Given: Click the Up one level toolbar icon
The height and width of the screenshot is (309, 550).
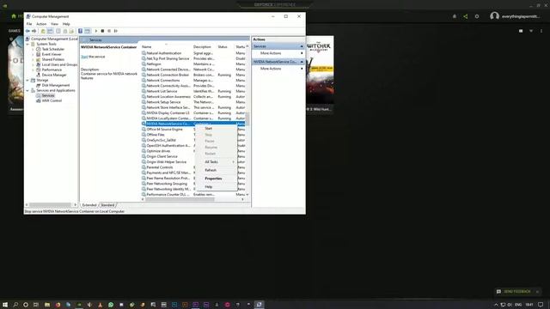Looking at the screenshot, I should (43, 31).
